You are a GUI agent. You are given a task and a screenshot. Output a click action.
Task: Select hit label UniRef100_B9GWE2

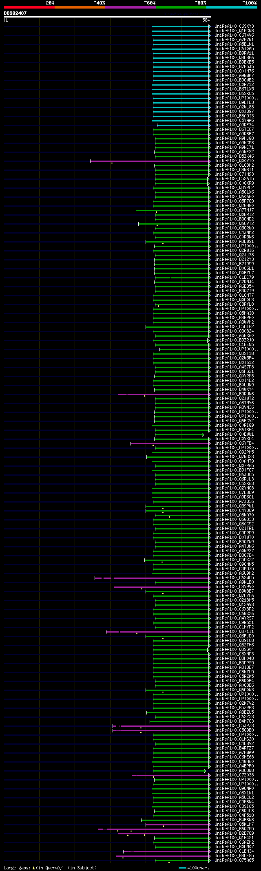[234, 80]
